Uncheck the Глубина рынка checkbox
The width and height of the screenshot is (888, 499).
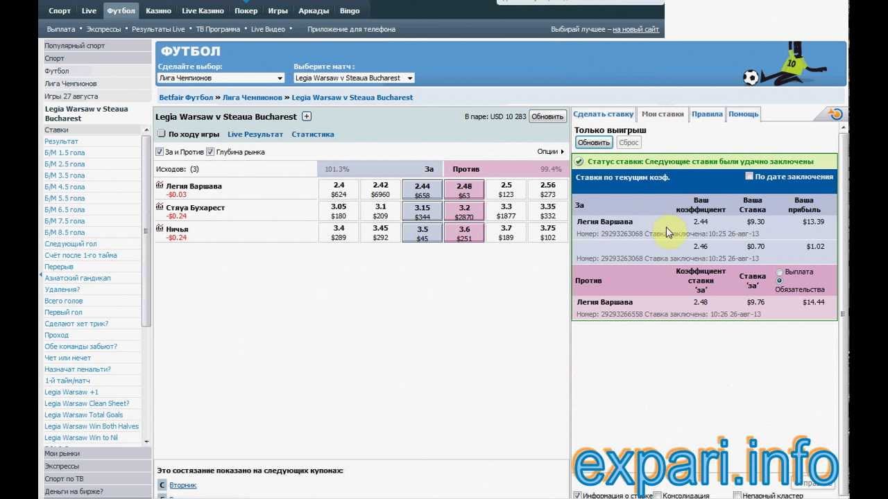pos(210,152)
